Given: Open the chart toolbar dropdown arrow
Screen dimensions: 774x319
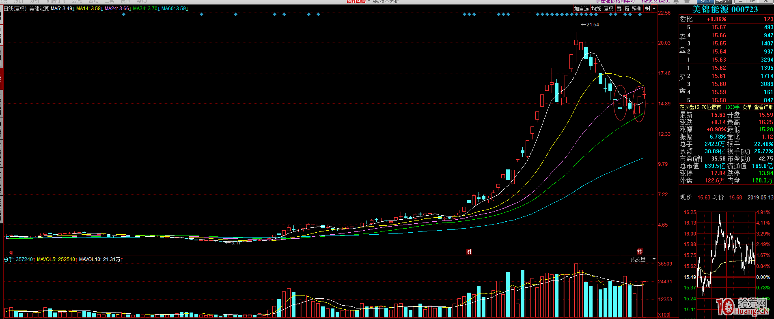Looking at the screenshot, I should click(654, 9).
